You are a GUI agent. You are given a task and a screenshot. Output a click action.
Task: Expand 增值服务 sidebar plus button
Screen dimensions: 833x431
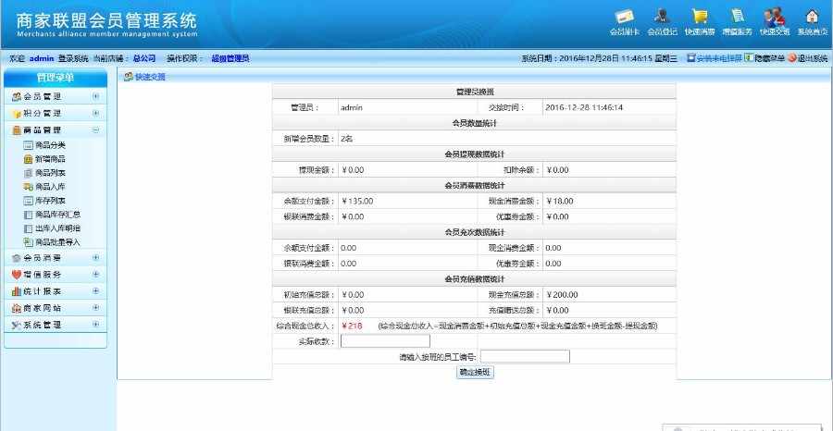(x=95, y=275)
